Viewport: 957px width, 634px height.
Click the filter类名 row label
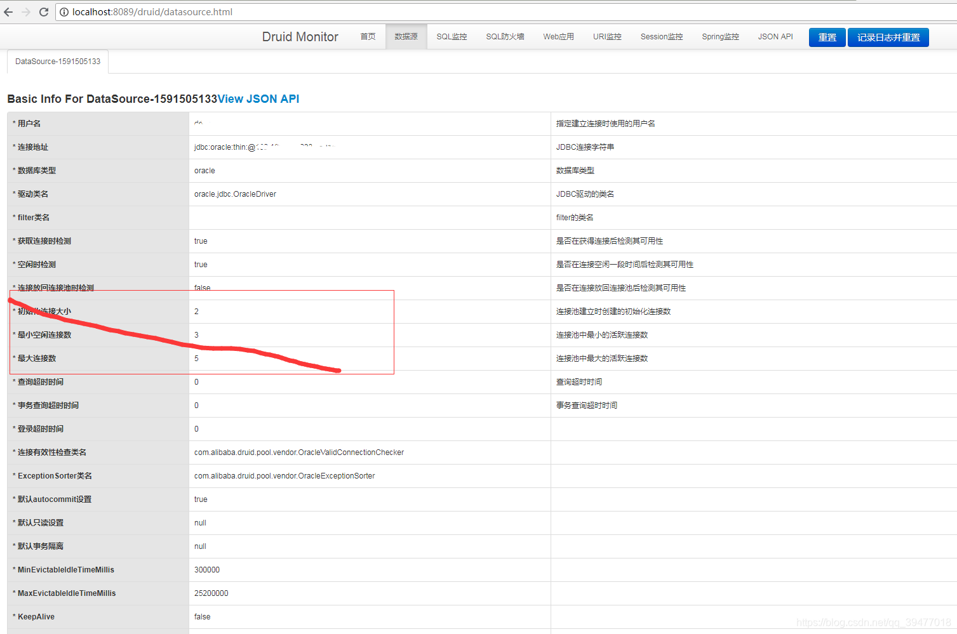click(34, 218)
